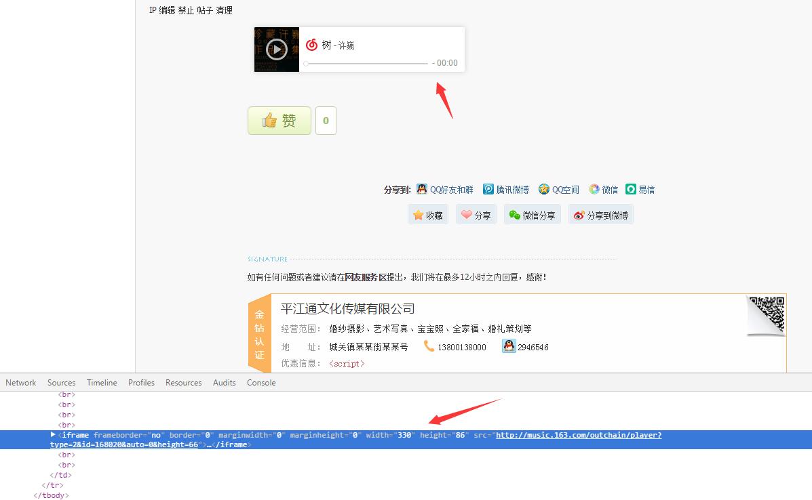This screenshot has height=500, width=812.
Task: Switch to the Audits devtools tab
Action: [225, 383]
